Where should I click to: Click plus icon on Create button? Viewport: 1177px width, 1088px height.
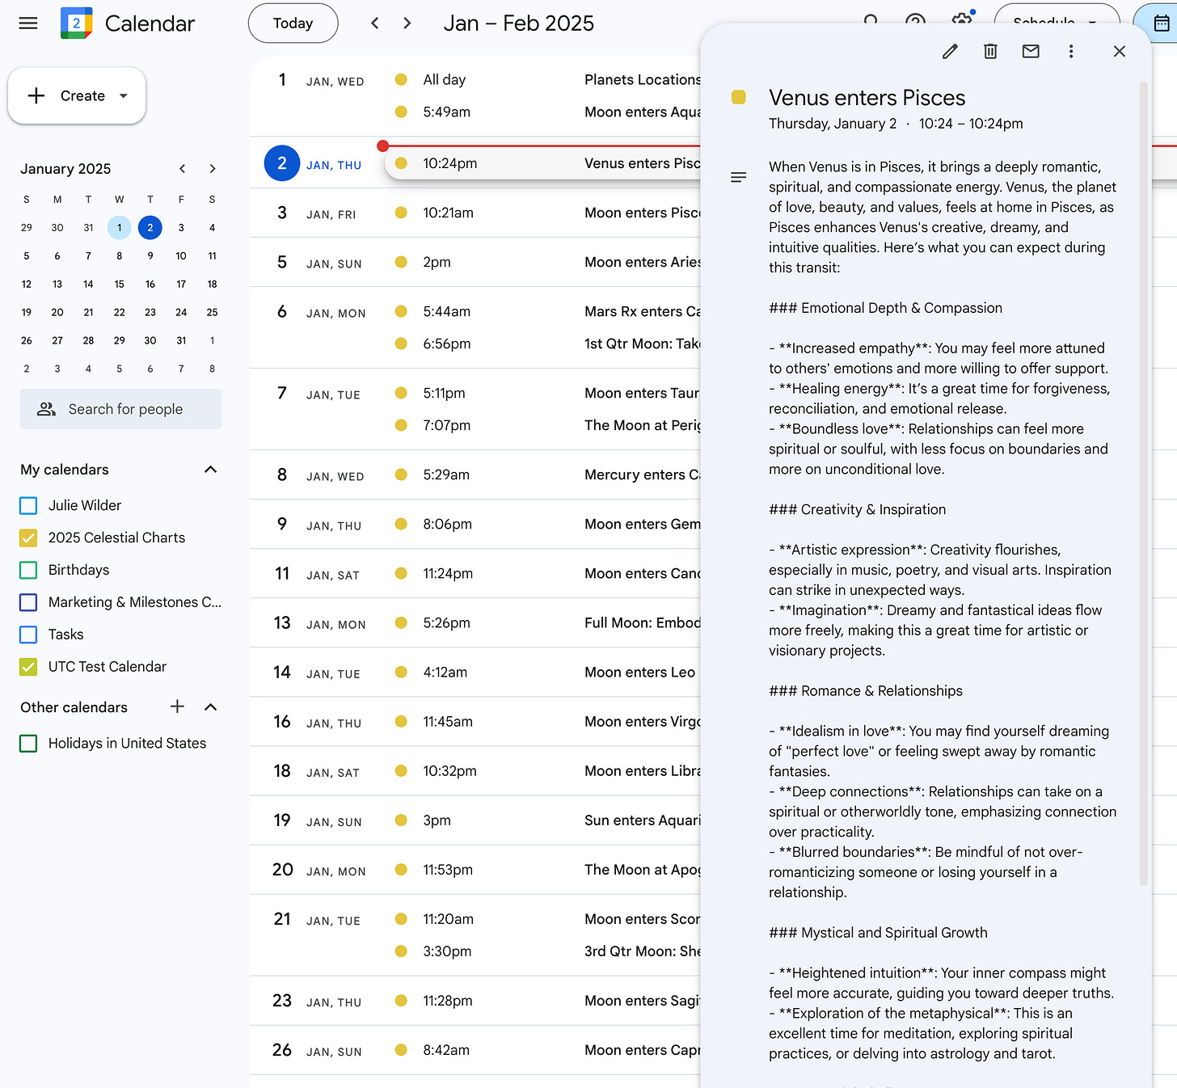pos(36,95)
